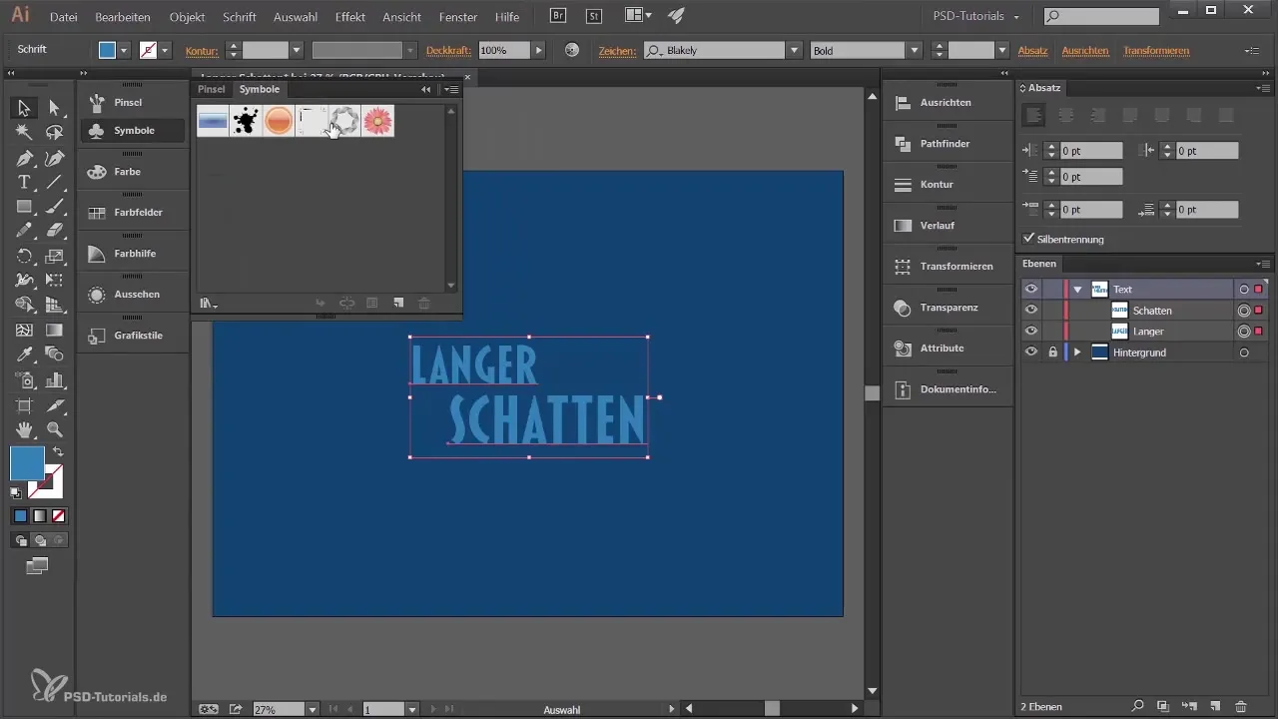Viewport: 1278px width, 719px height.
Task: Hide the Langer sublayer
Action: 1031,331
